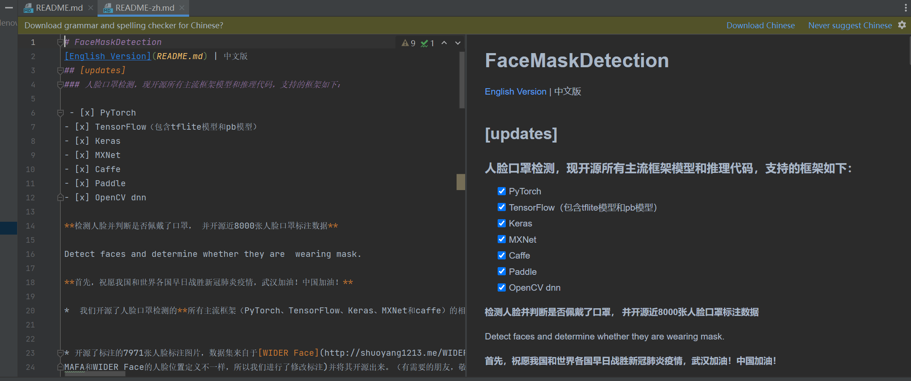The height and width of the screenshot is (381, 911).
Task: Close the README-zh.md tab
Action: coord(182,8)
